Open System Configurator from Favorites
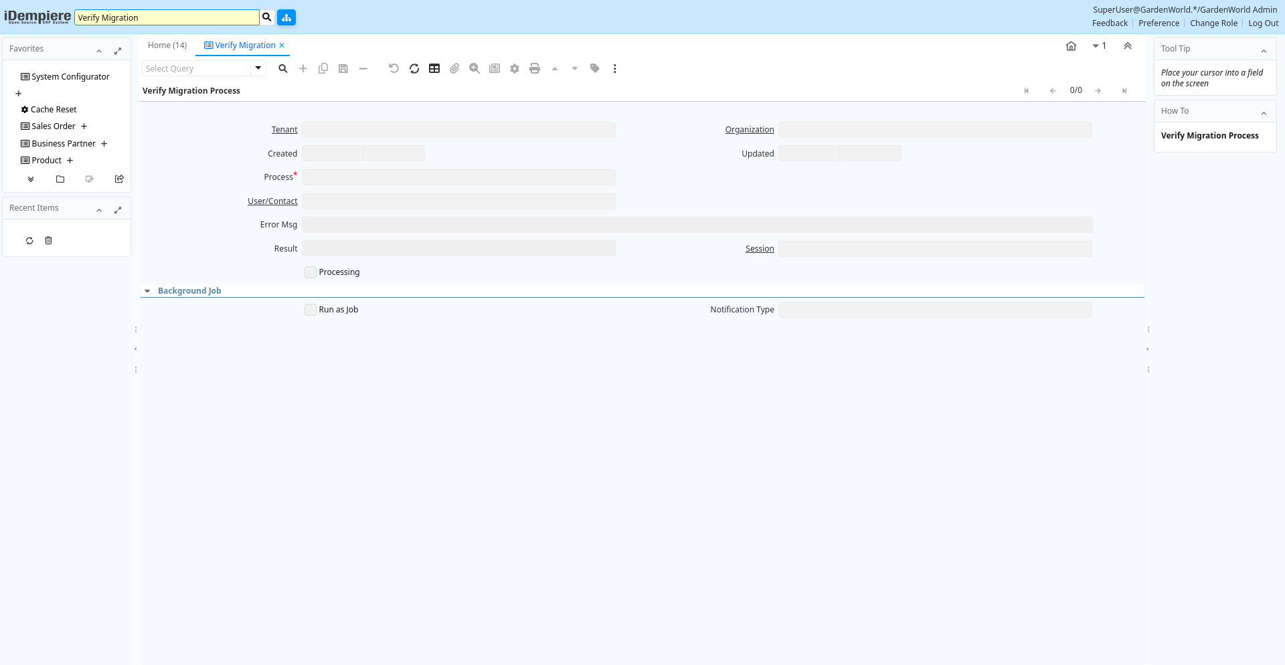Viewport: 1285px width, 665px height. click(70, 77)
